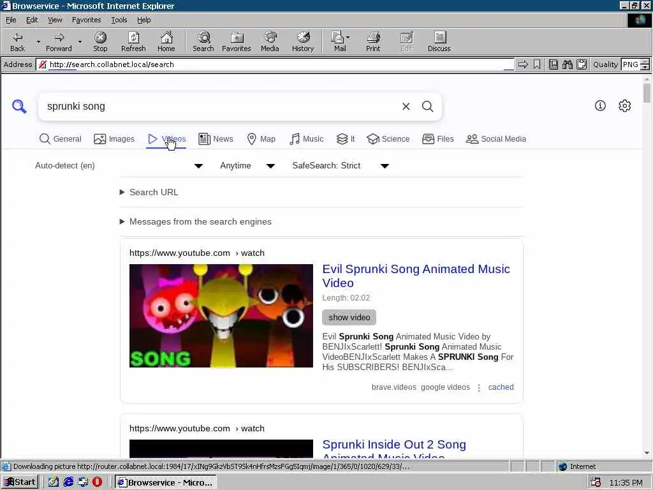Open the File menu
Image resolution: width=653 pixels, height=490 pixels.
[x=11, y=20]
